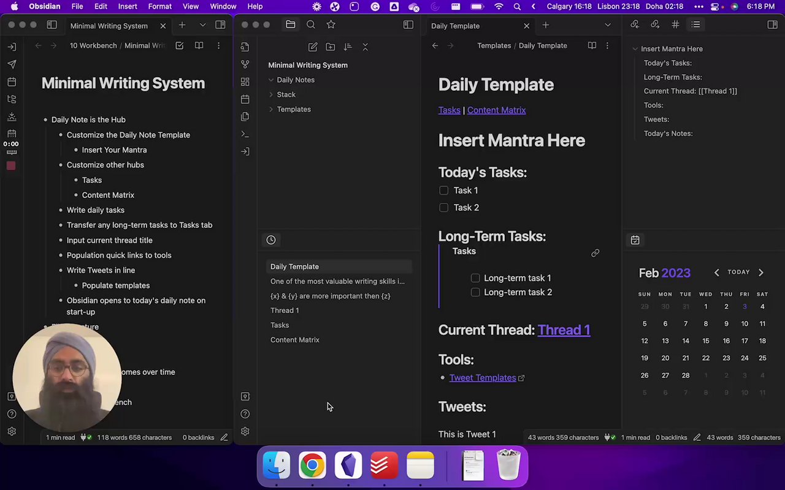Select calendar day 14
This screenshot has height=490, width=785.
tap(686, 341)
